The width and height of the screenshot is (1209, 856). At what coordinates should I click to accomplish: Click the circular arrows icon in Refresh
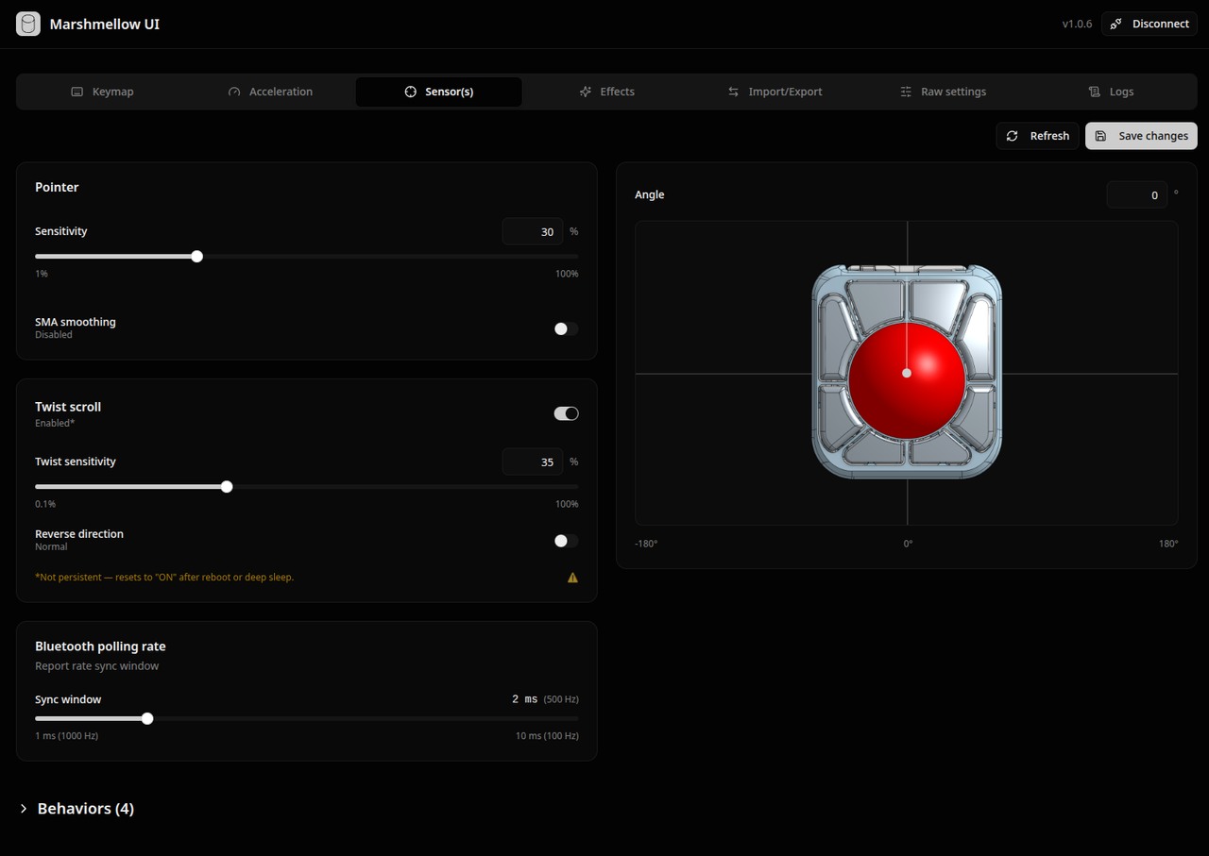pos(1013,136)
